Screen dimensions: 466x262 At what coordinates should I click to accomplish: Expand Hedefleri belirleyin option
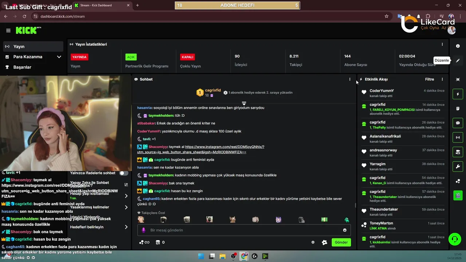click(126, 227)
